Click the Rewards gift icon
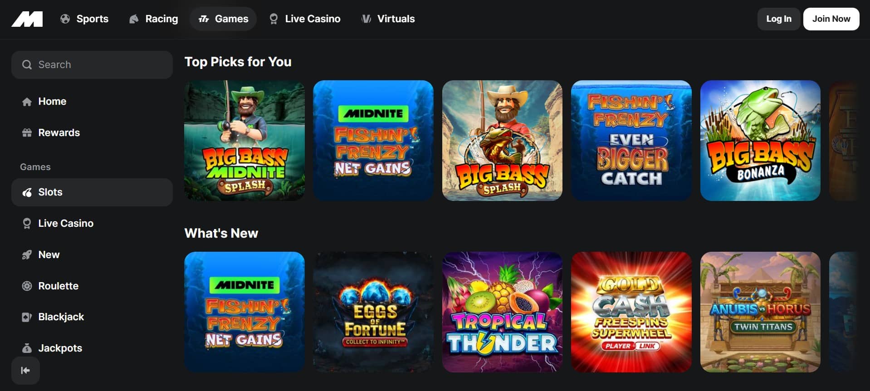 click(27, 133)
